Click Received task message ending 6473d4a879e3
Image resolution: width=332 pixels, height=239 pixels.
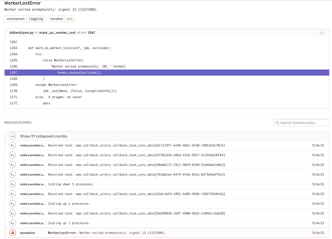click(136, 175)
